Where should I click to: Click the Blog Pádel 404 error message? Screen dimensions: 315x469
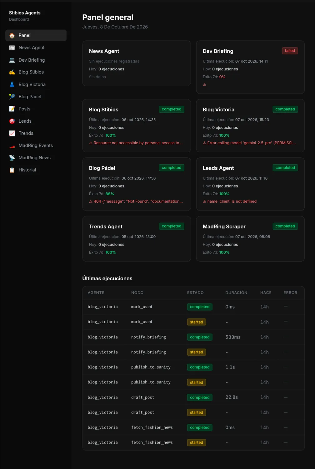[136, 201]
